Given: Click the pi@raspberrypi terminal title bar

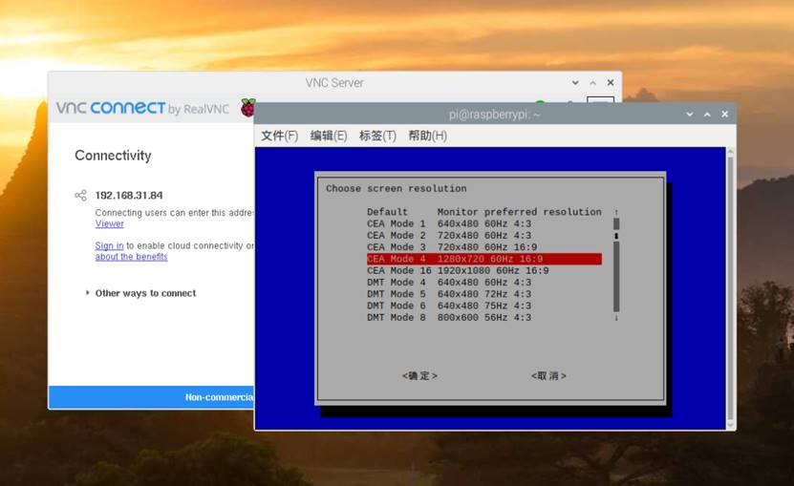Looking at the screenshot, I should [x=495, y=115].
